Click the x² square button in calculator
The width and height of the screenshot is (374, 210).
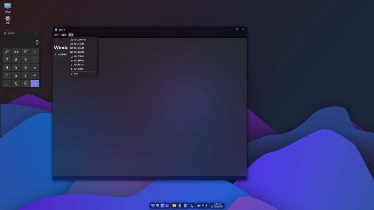[7, 52]
